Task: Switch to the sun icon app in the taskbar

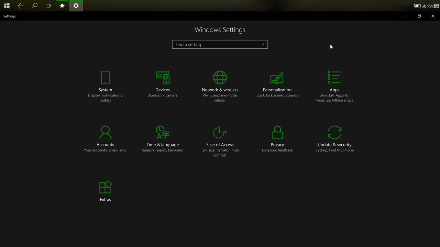Action: click(62, 6)
